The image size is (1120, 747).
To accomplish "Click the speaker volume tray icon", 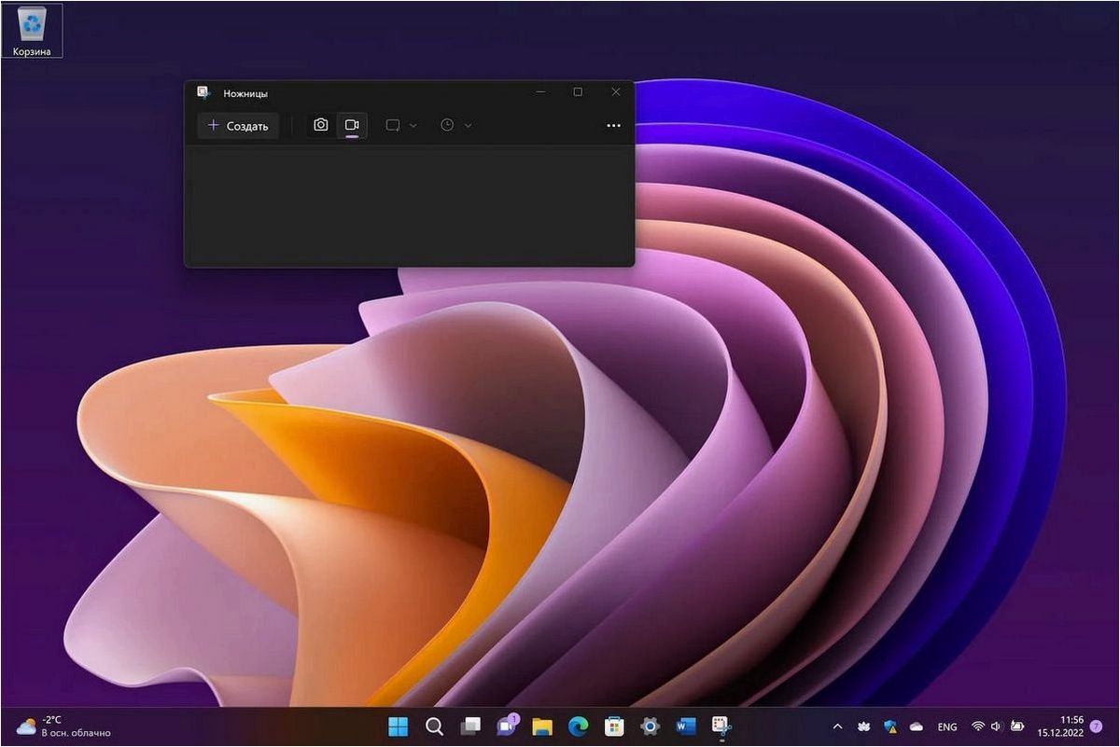I will pos(997,726).
